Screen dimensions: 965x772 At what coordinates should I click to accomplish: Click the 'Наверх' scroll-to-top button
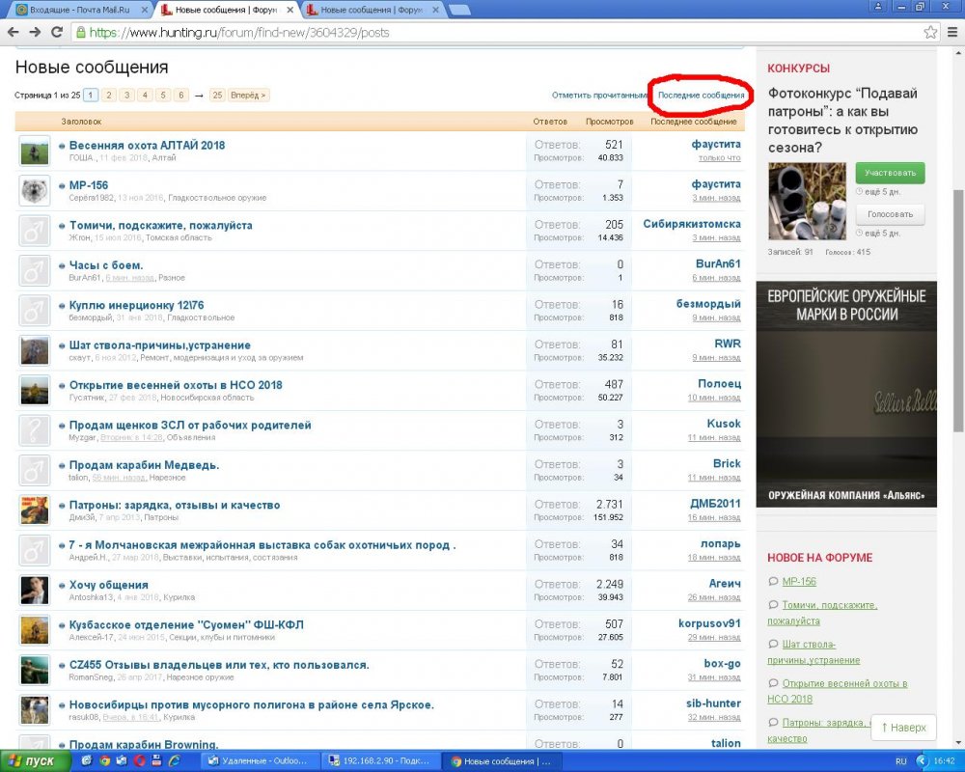tap(903, 728)
